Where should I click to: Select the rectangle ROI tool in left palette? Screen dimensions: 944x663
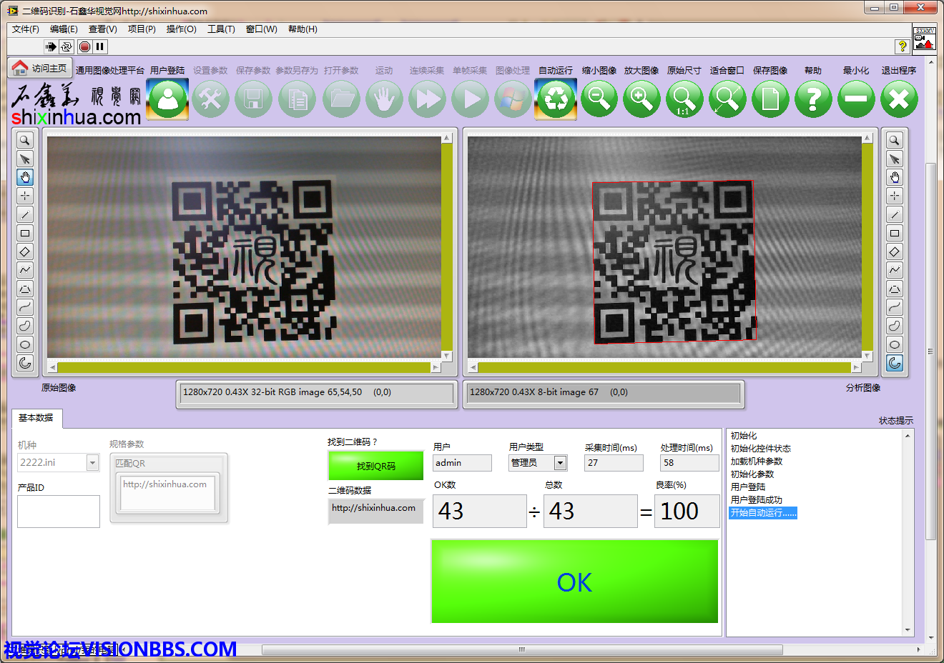pyautogui.click(x=25, y=233)
